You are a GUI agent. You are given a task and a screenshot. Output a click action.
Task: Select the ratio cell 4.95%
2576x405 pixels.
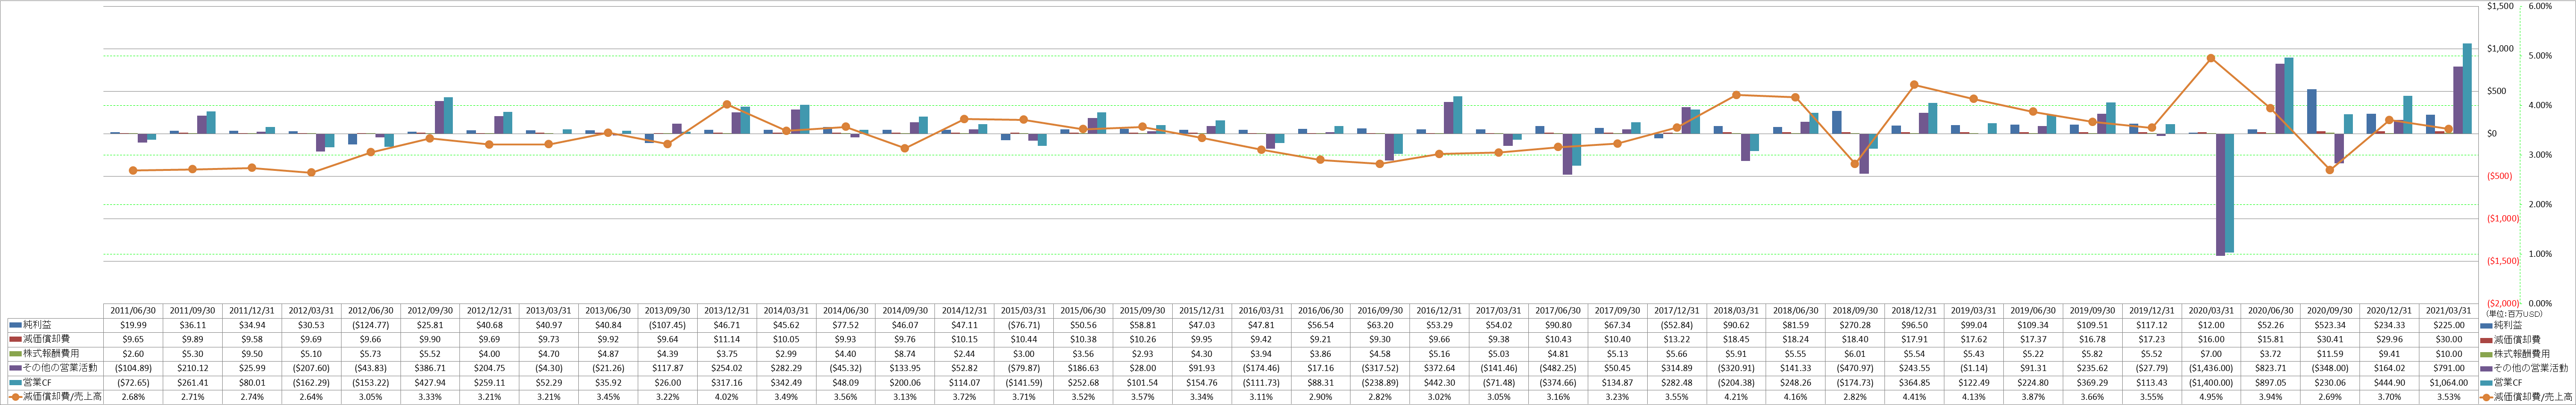(x=2211, y=396)
